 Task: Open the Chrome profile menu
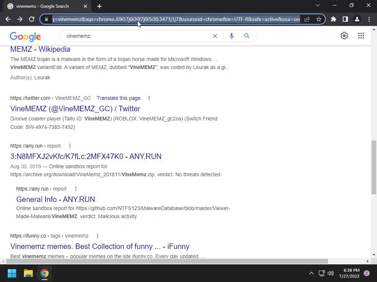[357, 19]
